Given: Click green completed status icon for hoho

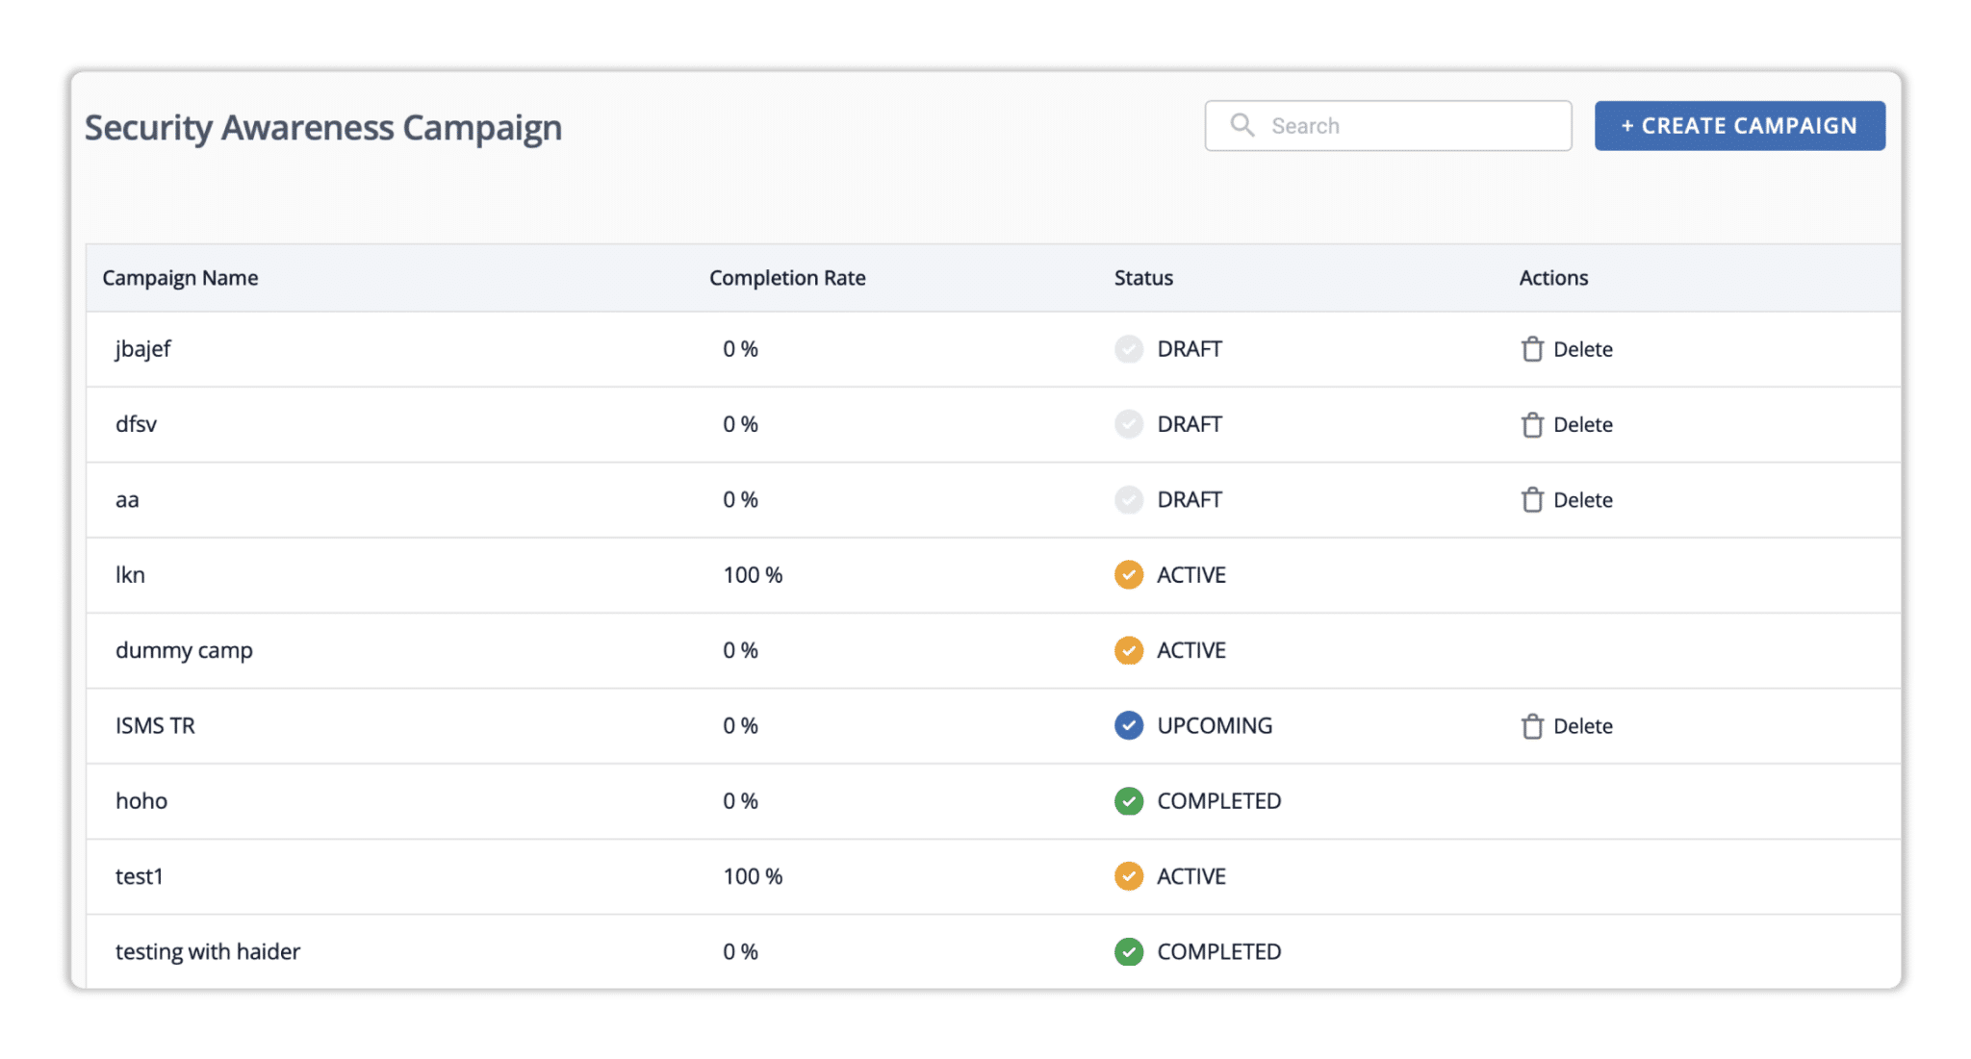Looking at the screenshot, I should click(1129, 800).
